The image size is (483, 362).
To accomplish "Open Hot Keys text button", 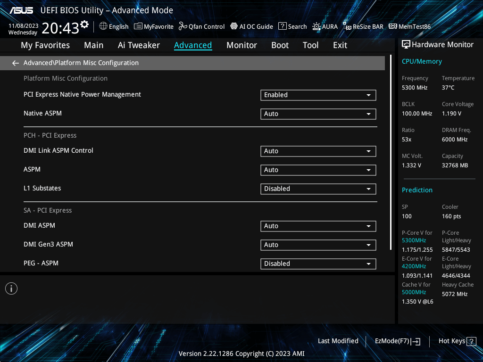I will tap(451, 341).
